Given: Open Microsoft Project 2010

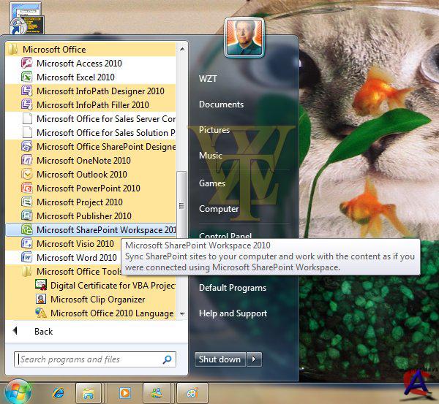Looking at the screenshot, I should tap(79, 202).
